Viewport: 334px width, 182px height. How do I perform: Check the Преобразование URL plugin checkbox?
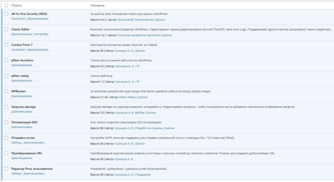tap(6, 153)
